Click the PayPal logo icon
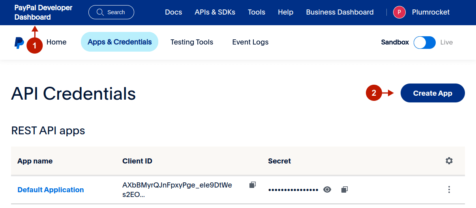This screenshot has height=208, width=476. (19, 43)
